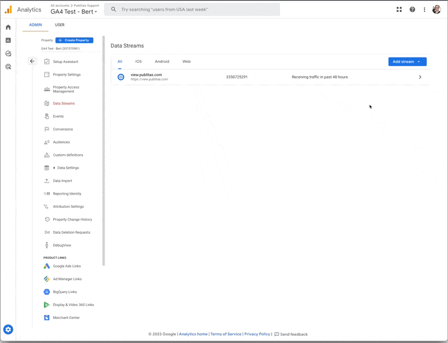Click the Analytics search field
448x343 pixels.
coord(192,10)
